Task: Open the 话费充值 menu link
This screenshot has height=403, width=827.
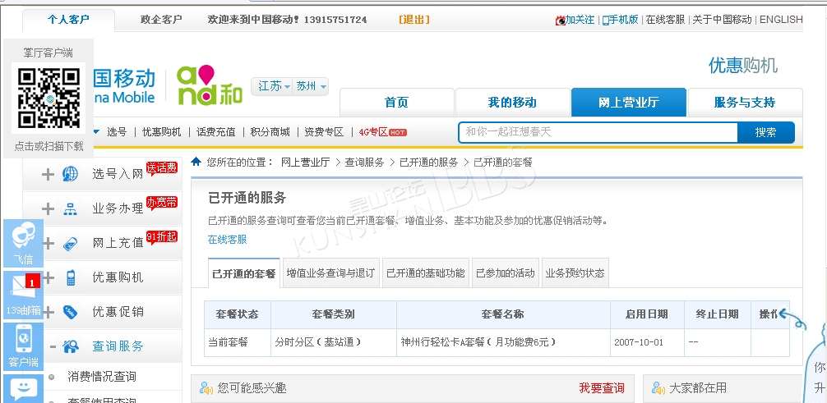Action: pos(215,132)
